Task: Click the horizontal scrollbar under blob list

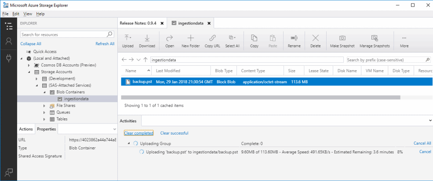Action: coord(260,97)
